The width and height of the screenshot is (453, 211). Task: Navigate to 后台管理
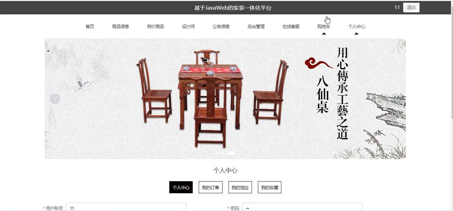coord(256,26)
